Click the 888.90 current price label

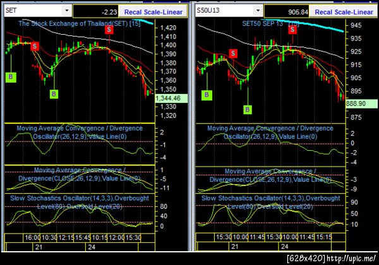point(361,103)
